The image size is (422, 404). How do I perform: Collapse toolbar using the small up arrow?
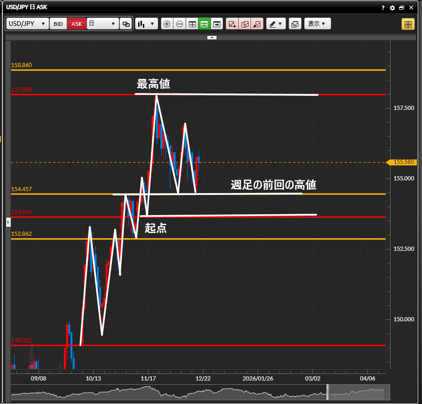pyautogui.click(x=212, y=37)
